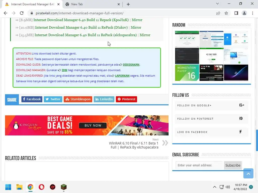
Task: Share on Twitter
Action: pyautogui.click(x=53, y=99)
